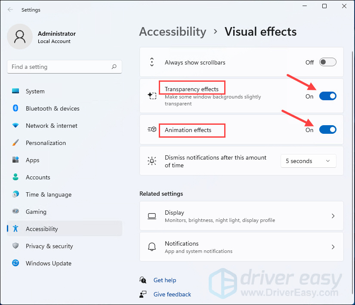Go to Network & internet settings
355x305 pixels.
point(65,126)
